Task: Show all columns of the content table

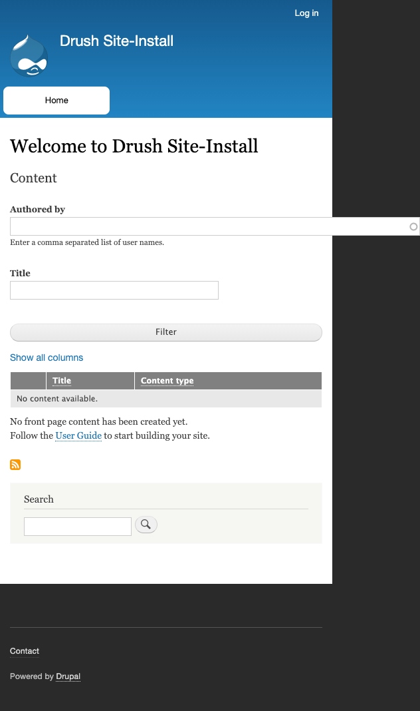Action: pos(47,357)
